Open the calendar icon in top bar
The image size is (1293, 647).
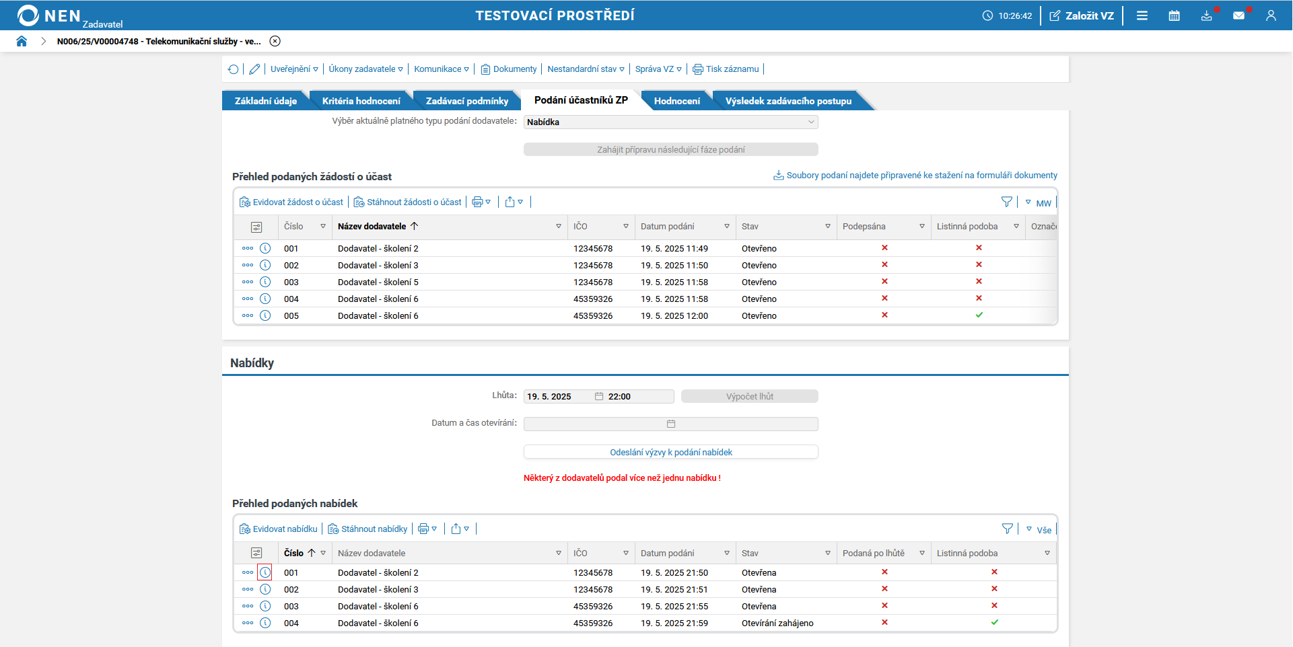[x=1174, y=15]
